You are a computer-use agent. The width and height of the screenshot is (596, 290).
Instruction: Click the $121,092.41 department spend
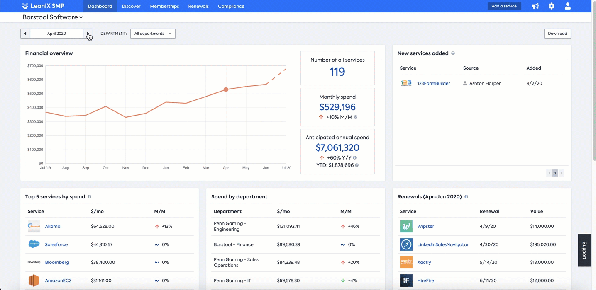click(288, 226)
